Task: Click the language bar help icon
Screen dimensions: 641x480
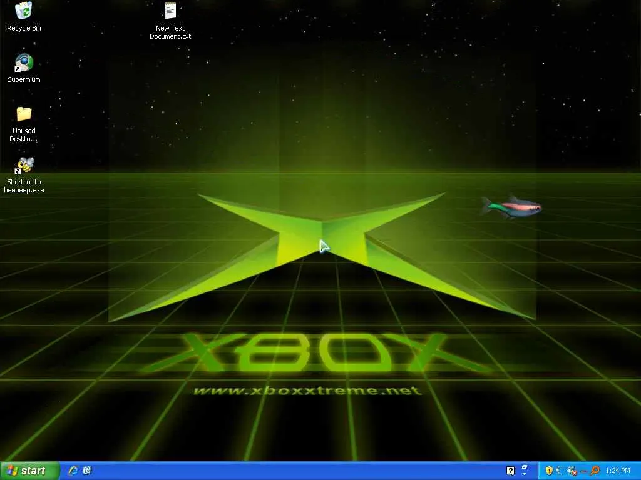Action: point(511,471)
